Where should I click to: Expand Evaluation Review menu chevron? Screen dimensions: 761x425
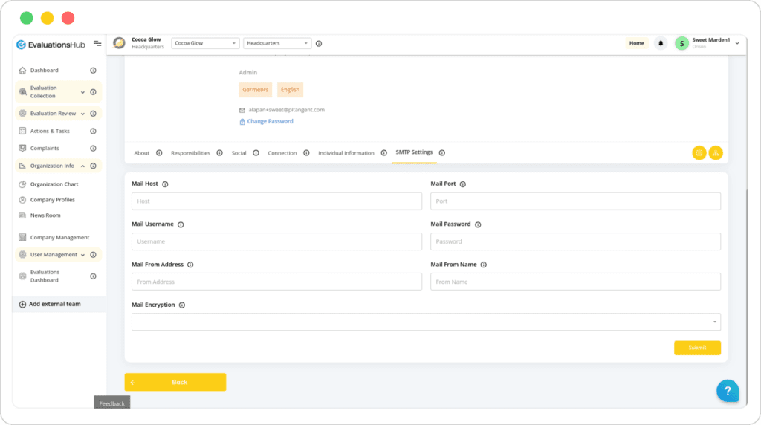pos(82,114)
